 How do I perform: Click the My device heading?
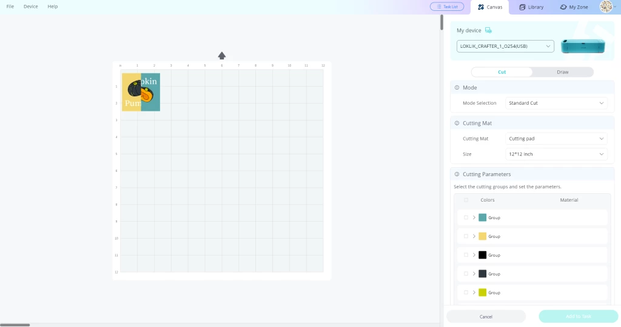469,30
